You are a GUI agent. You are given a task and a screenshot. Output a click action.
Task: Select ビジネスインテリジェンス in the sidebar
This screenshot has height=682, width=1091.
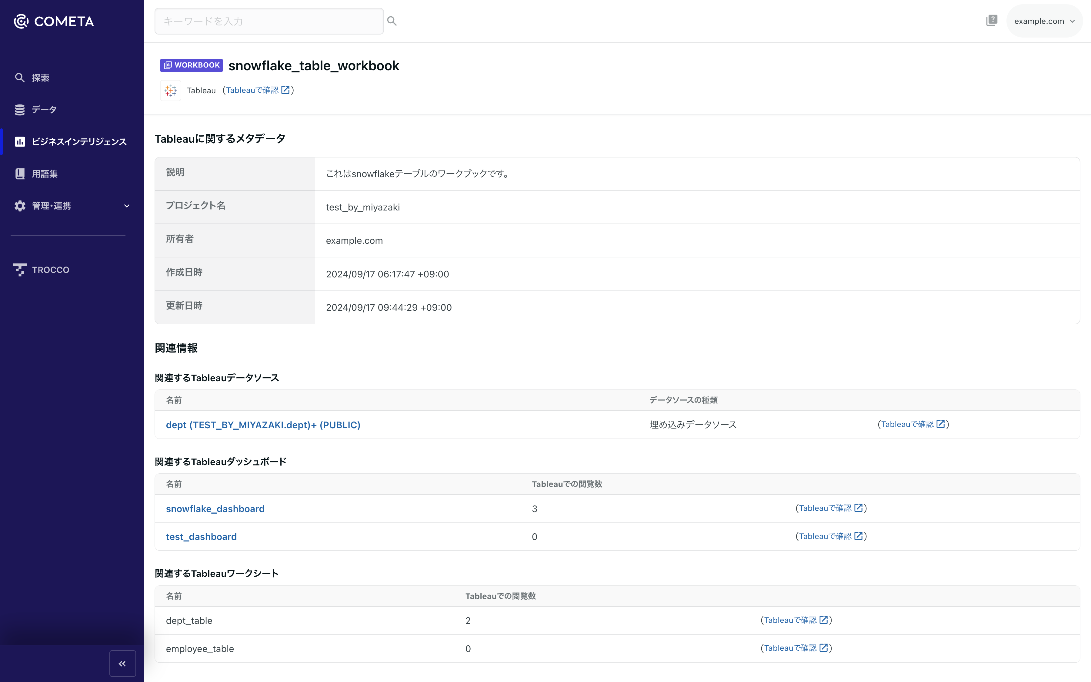[79, 142]
